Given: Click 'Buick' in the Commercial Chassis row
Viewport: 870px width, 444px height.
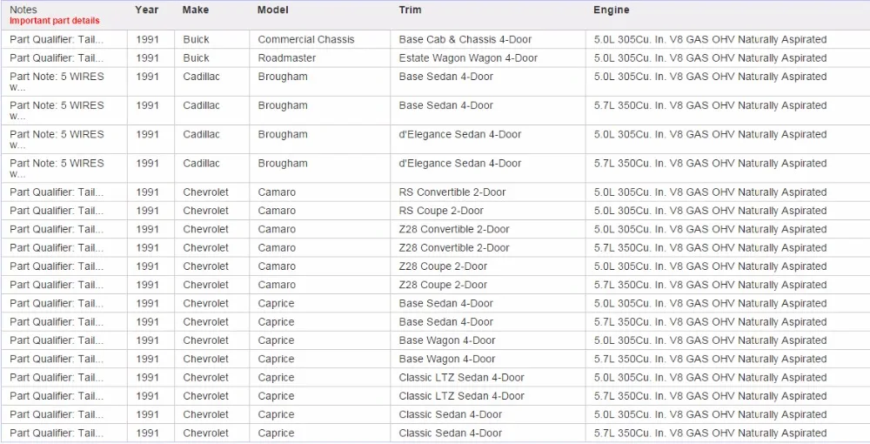Looking at the screenshot, I should [x=196, y=39].
